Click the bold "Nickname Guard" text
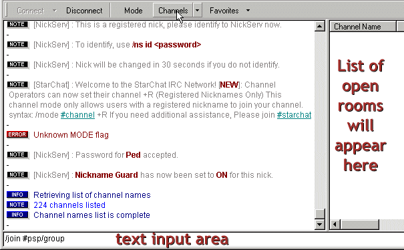Screen dimensions: 404x250 pyautogui.click(x=106, y=175)
